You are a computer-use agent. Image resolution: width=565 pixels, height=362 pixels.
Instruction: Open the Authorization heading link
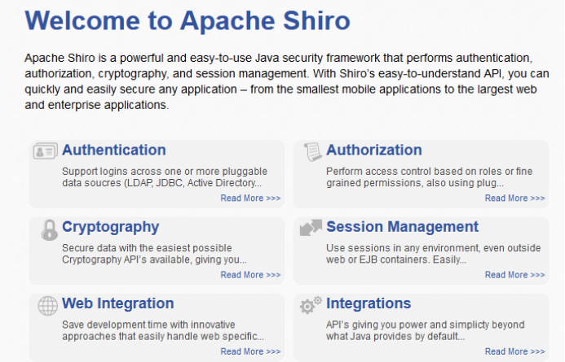click(x=374, y=150)
